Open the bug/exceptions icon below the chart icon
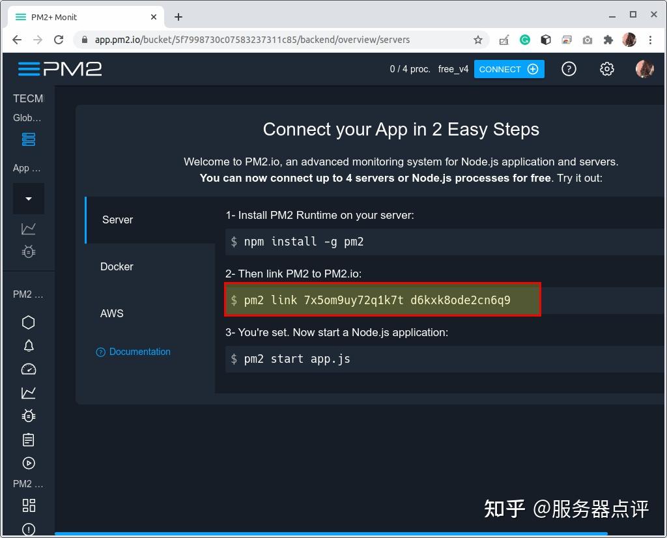Viewport: 667px width, 538px height. point(28,251)
